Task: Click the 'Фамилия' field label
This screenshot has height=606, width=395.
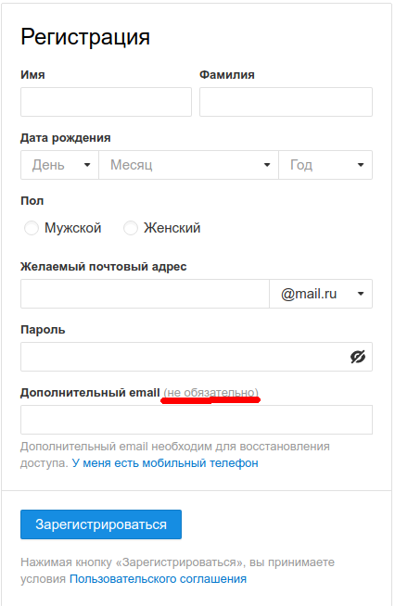Action: (227, 74)
